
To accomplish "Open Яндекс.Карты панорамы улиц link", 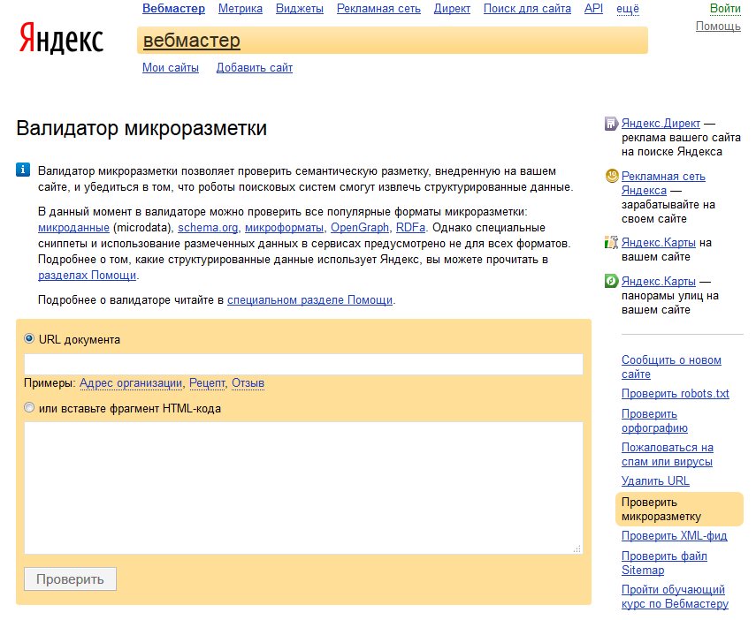I will 659,281.
